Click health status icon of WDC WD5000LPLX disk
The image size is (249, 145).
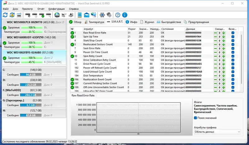5,28
